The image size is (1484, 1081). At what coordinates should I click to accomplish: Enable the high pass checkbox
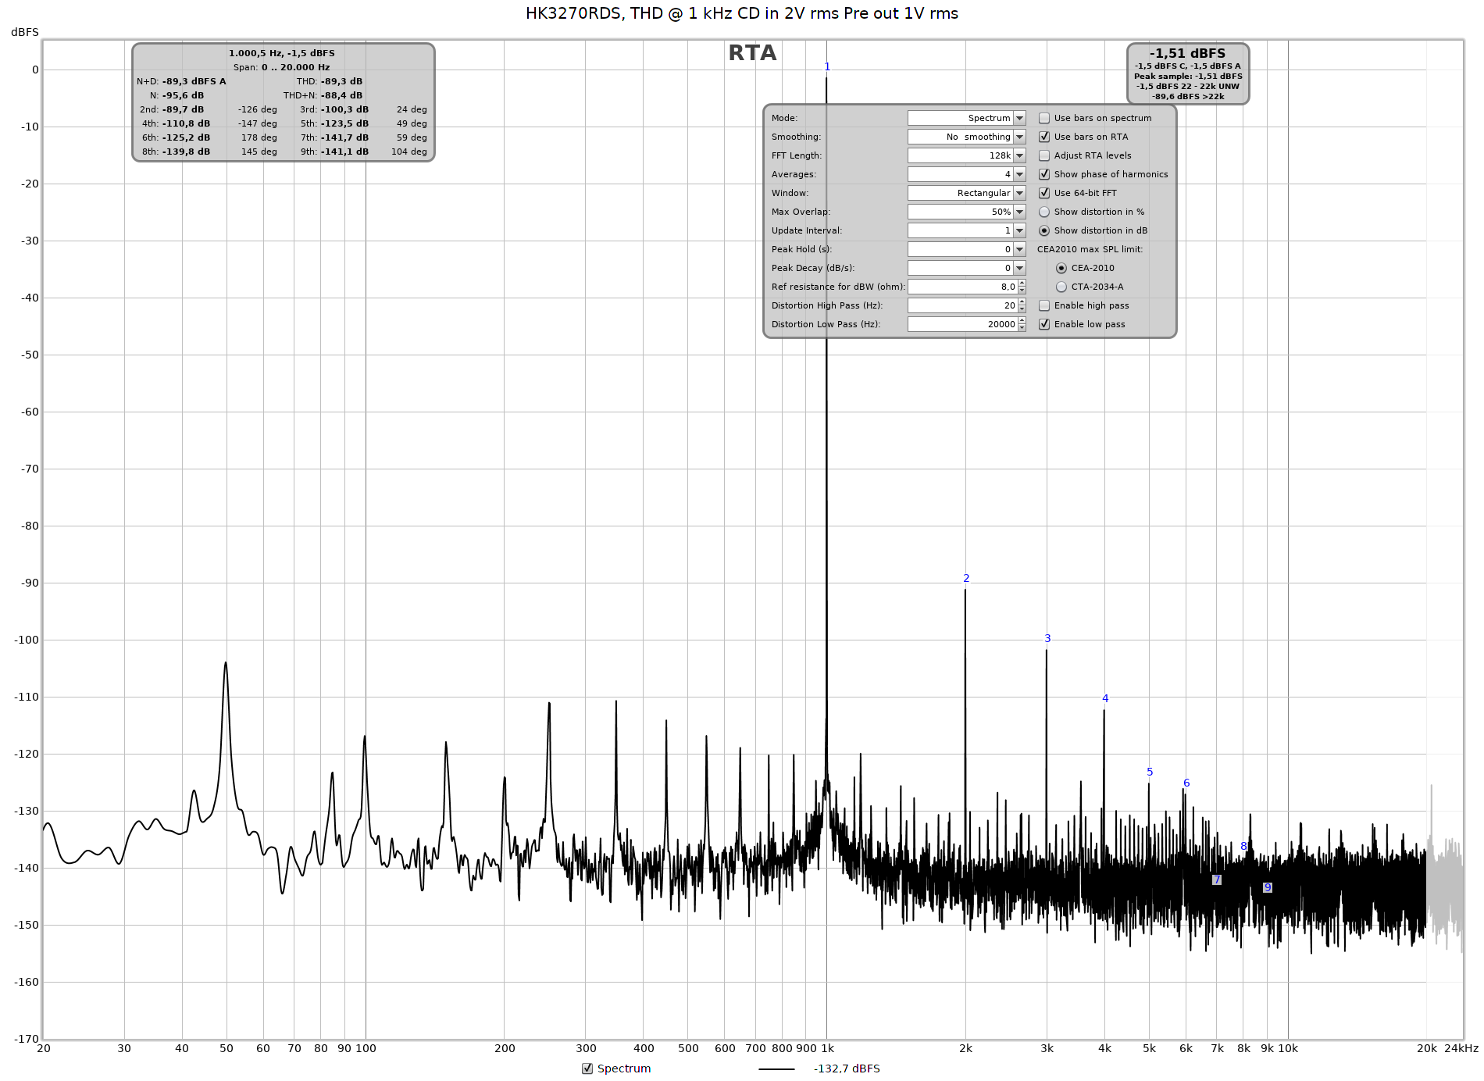click(x=1044, y=305)
